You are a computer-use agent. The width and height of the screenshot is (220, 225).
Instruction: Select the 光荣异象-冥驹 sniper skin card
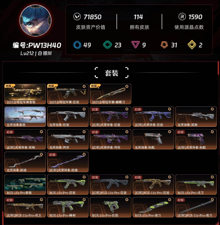[x=196, y=117]
